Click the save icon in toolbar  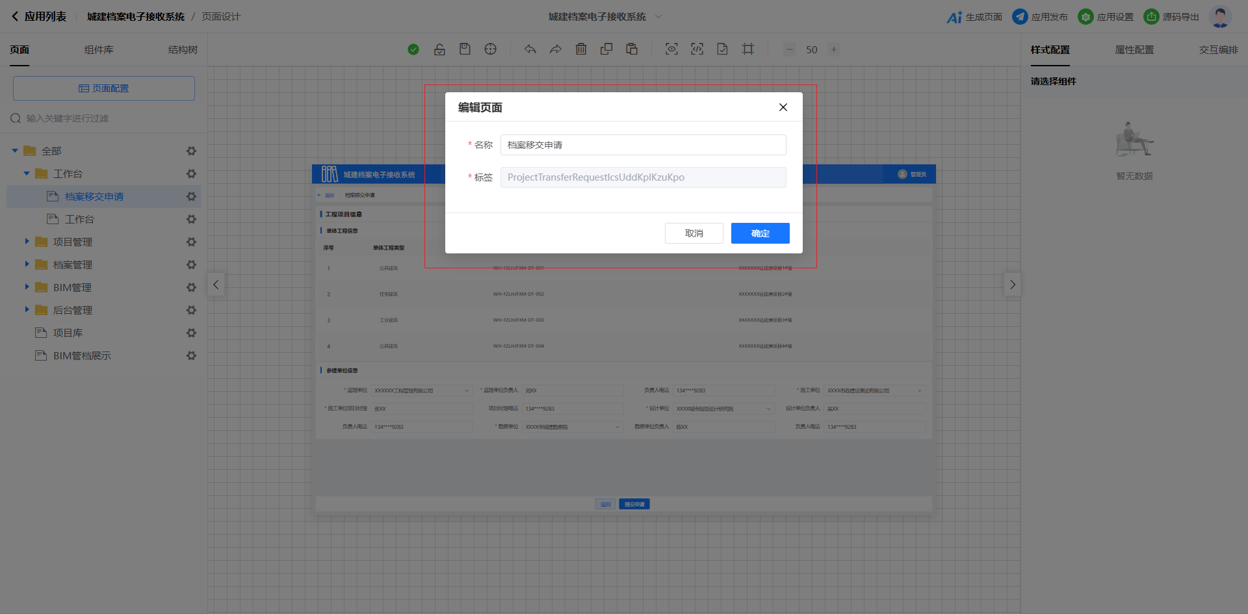pyautogui.click(x=465, y=49)
